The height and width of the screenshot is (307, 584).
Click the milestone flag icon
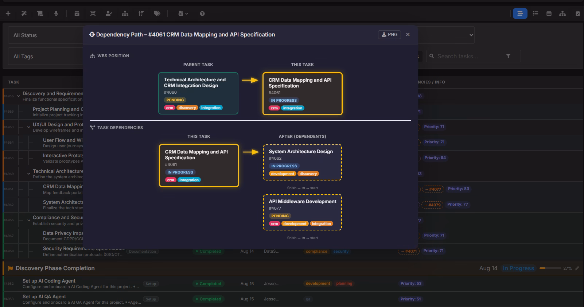[x=11, y=268]
